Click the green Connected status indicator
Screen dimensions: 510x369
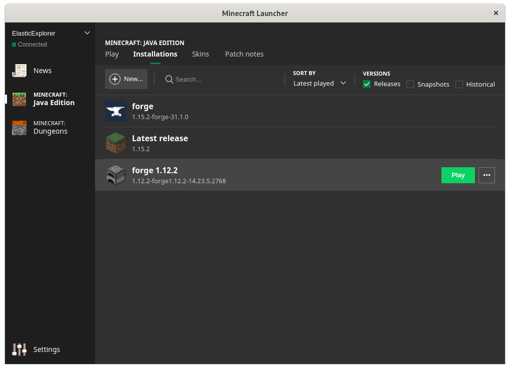pyautogui.click(x=14, y=45)
